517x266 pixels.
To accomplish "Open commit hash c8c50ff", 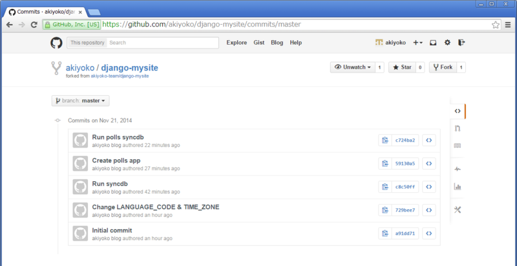I will pyautogui.click(x=405, y=187).
